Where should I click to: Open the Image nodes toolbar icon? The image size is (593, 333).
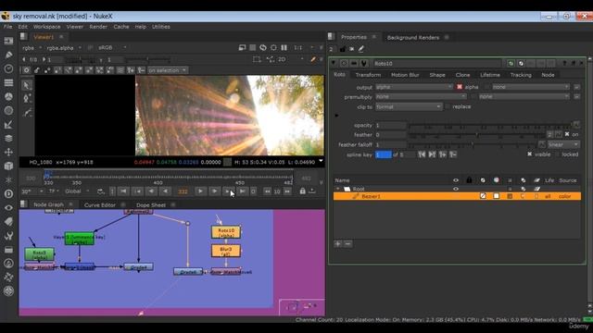[8, 41]
